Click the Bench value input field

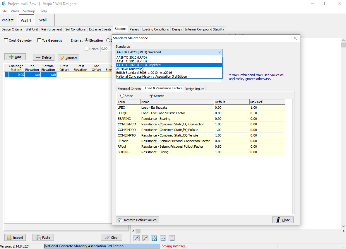106,49
